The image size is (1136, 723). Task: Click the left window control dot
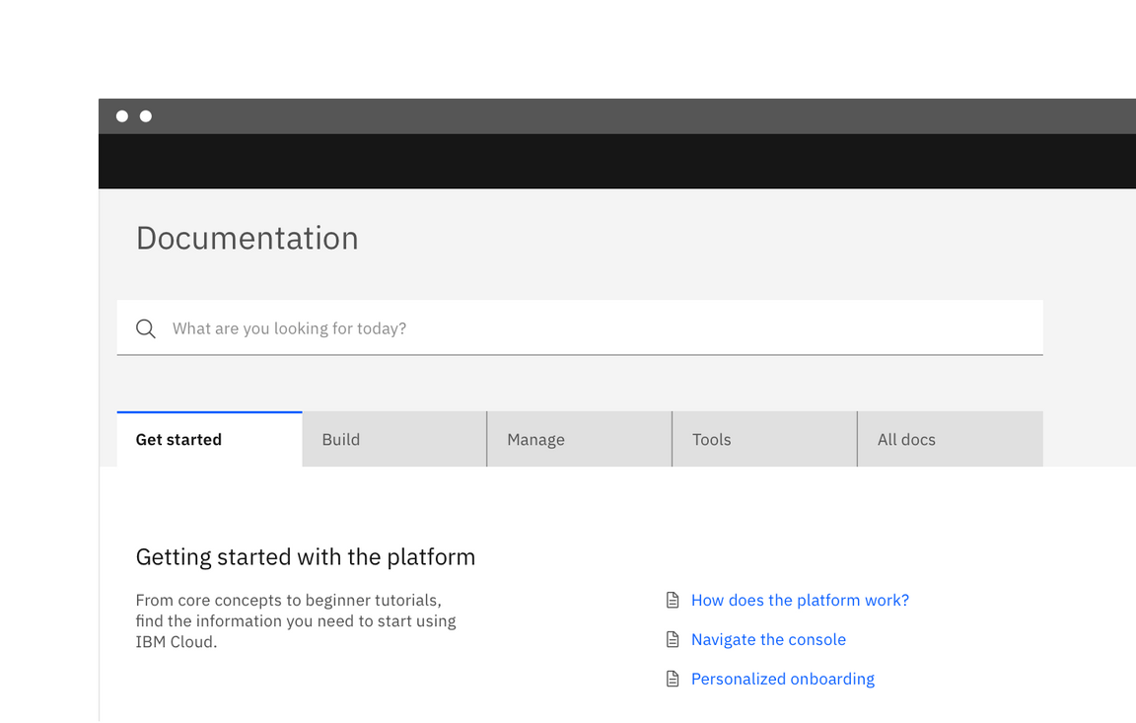coord(121,115)
